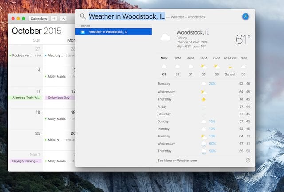Open the Columbus Day event
284x192 pixels.
(x=59, y=98)
